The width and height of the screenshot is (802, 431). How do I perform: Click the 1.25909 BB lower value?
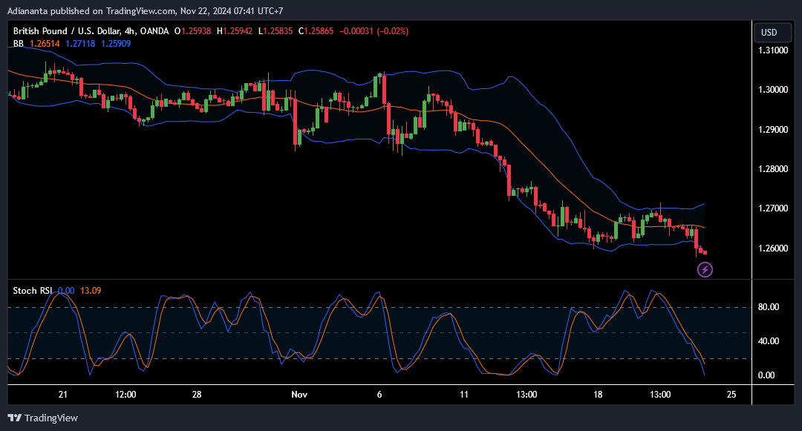pyautogui.click(x=116, y=44)
